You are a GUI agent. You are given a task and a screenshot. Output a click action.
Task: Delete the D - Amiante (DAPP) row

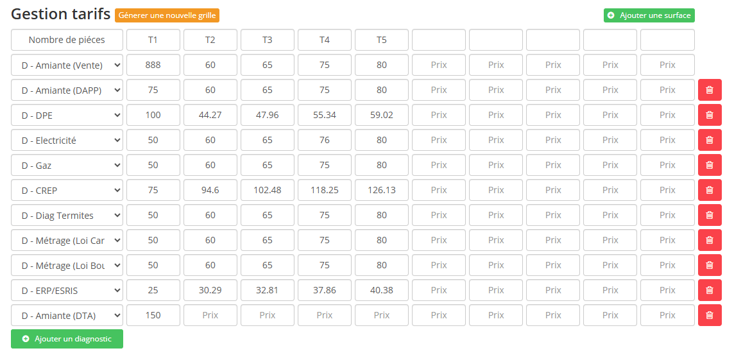(709, 90)
